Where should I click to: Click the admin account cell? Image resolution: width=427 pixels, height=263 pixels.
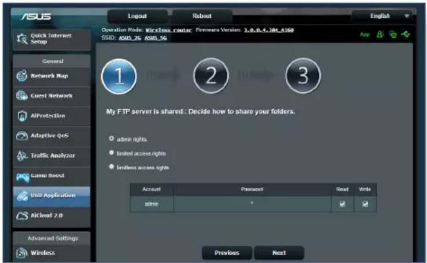click(x=152, y=204)
